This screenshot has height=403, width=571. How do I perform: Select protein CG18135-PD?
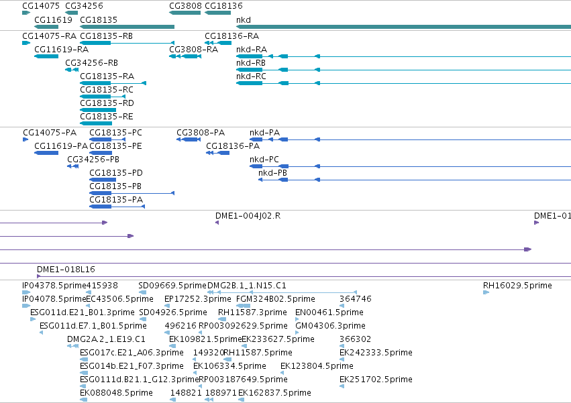coord(103,180)
